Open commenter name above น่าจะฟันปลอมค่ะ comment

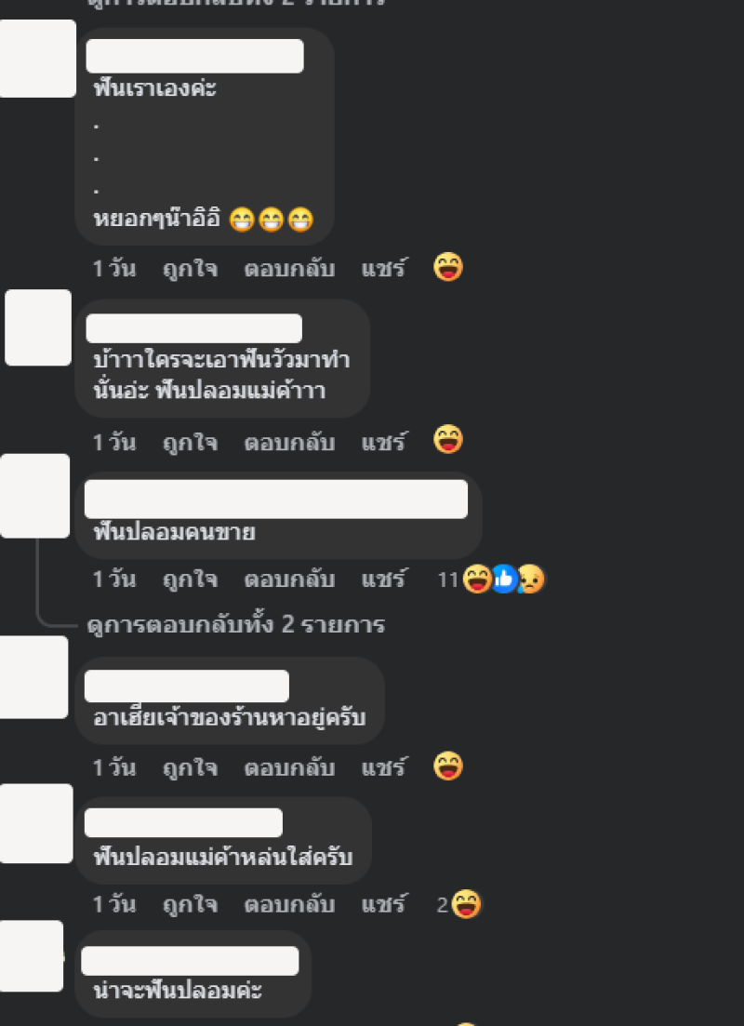(190, 961)
